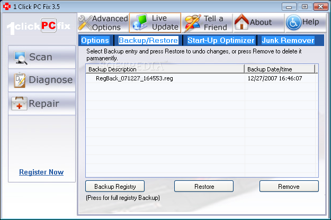Click the Backup Registry button
Image resolution: width=331 pixels, height=220 pixels.
pyautogui.click(x=115, y=186)
